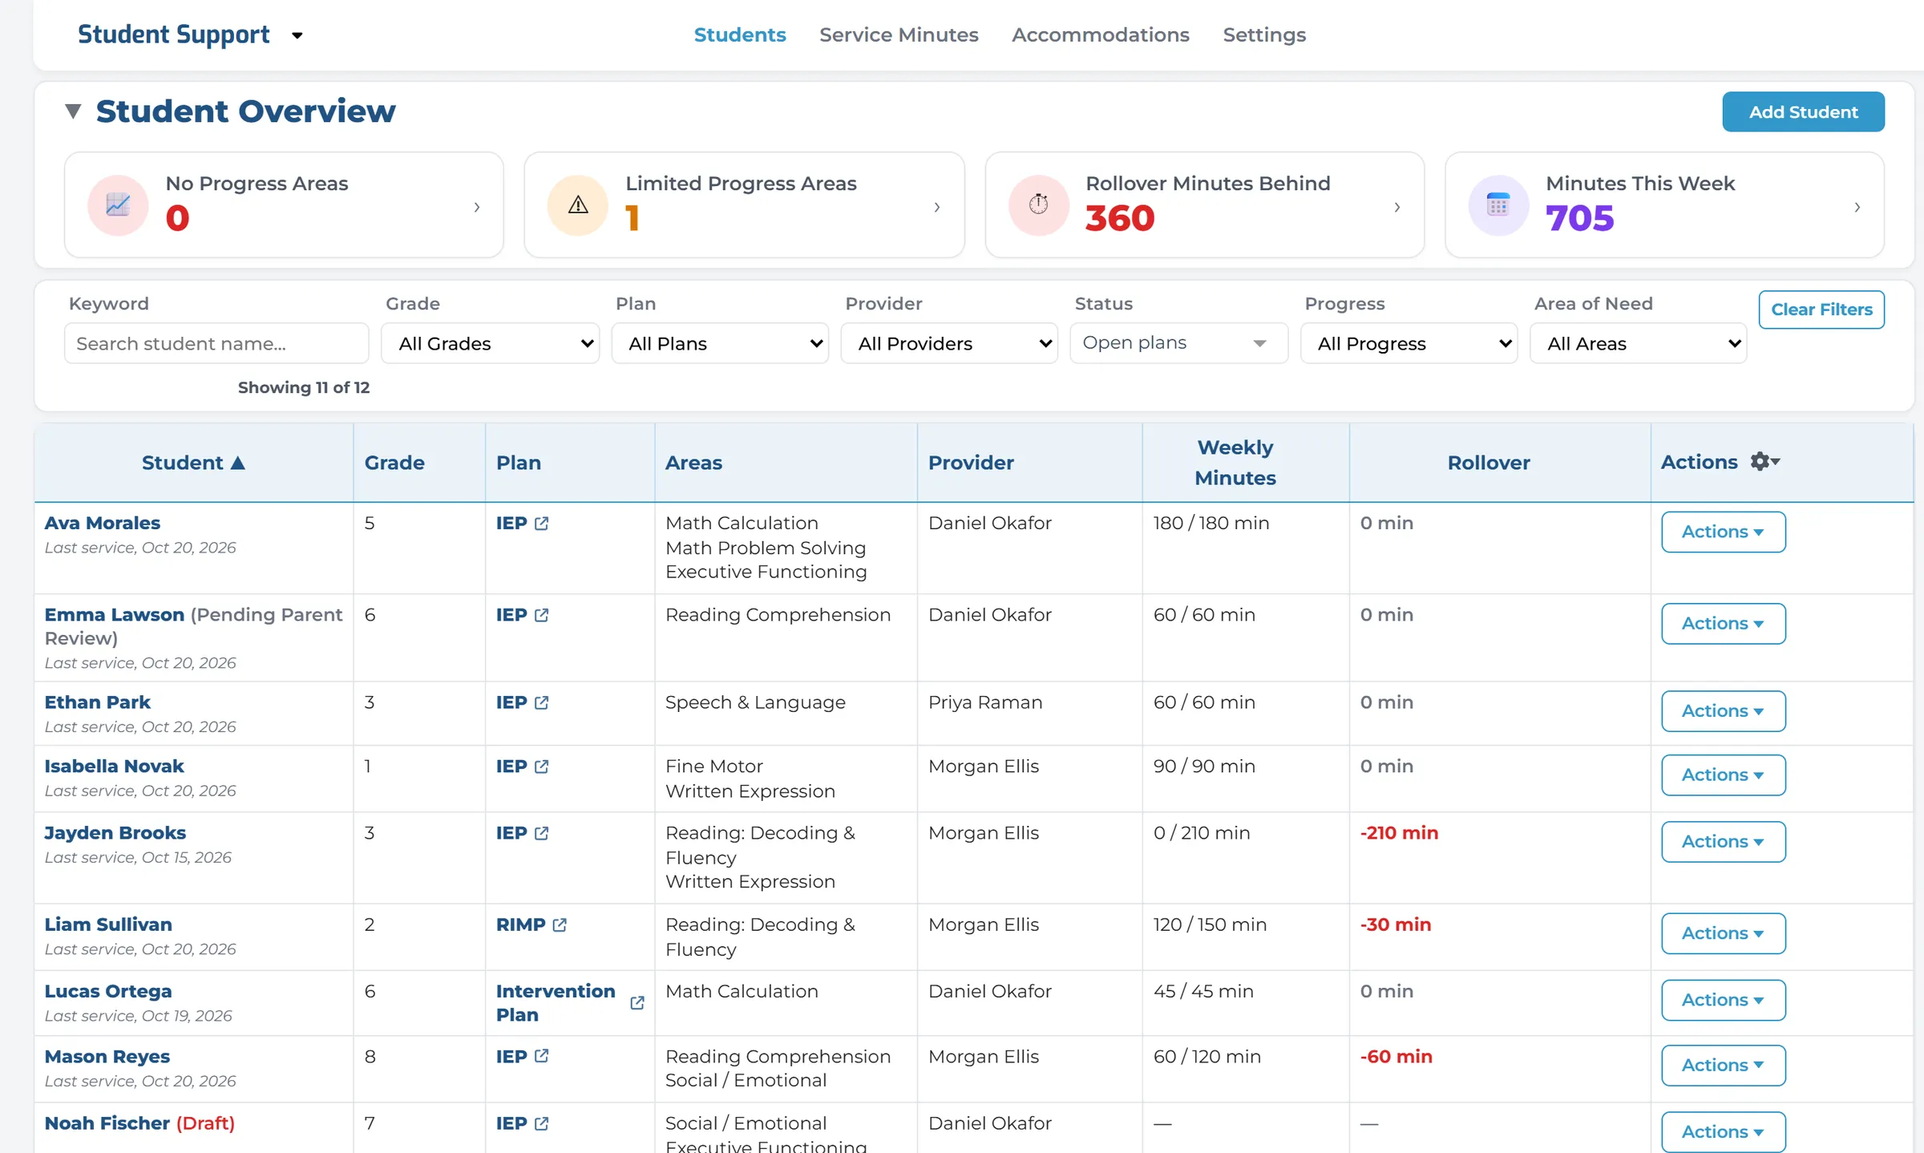
Task: Open the Student Support app dropdown arrow
Action: tap(297, 35)
